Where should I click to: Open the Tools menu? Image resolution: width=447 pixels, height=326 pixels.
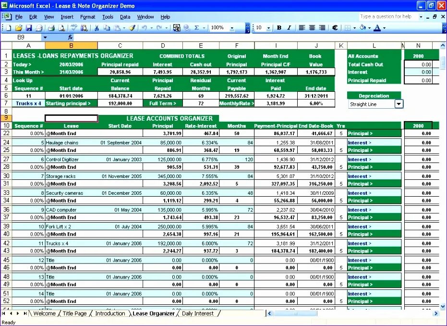(x=108, y=17)
